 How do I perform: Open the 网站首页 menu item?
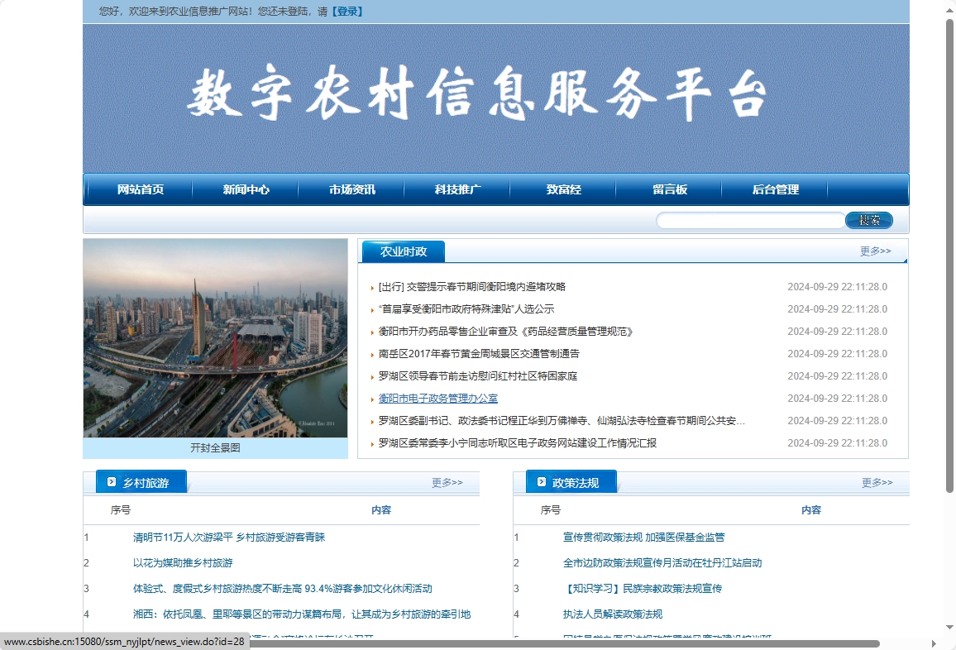pyautogui.click(x=141, y=189)
